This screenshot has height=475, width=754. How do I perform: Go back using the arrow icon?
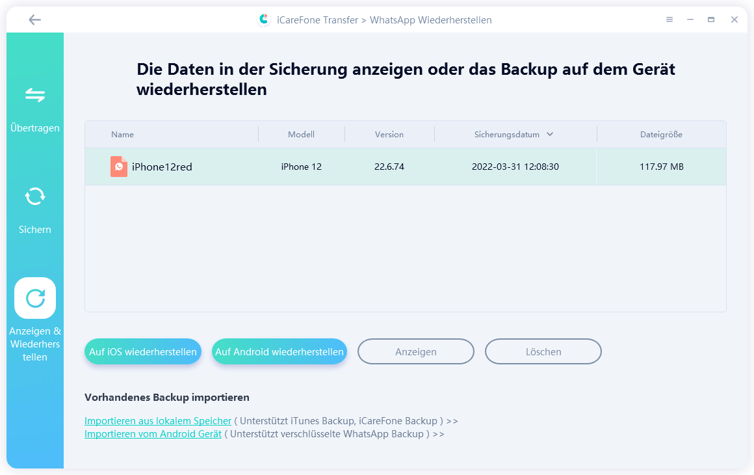tap(34, 20)
